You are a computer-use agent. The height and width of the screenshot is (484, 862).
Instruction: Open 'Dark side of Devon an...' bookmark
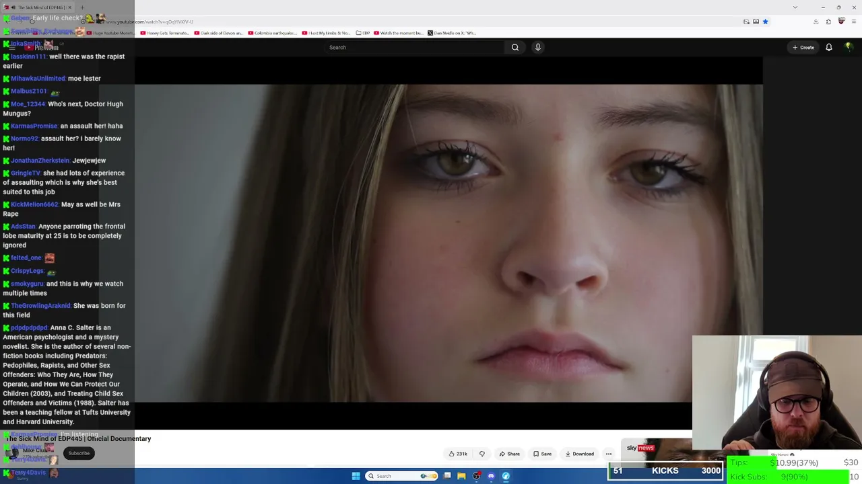(x=219, y=33)
